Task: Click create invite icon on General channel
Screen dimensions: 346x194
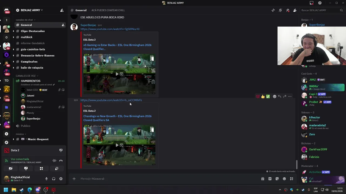Action: coord(63,25)
